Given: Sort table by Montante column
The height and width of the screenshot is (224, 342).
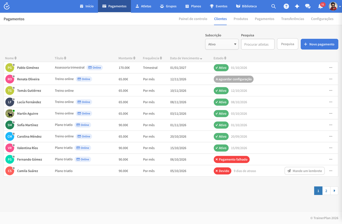Looking at the screenshot, I should (127, 58).
